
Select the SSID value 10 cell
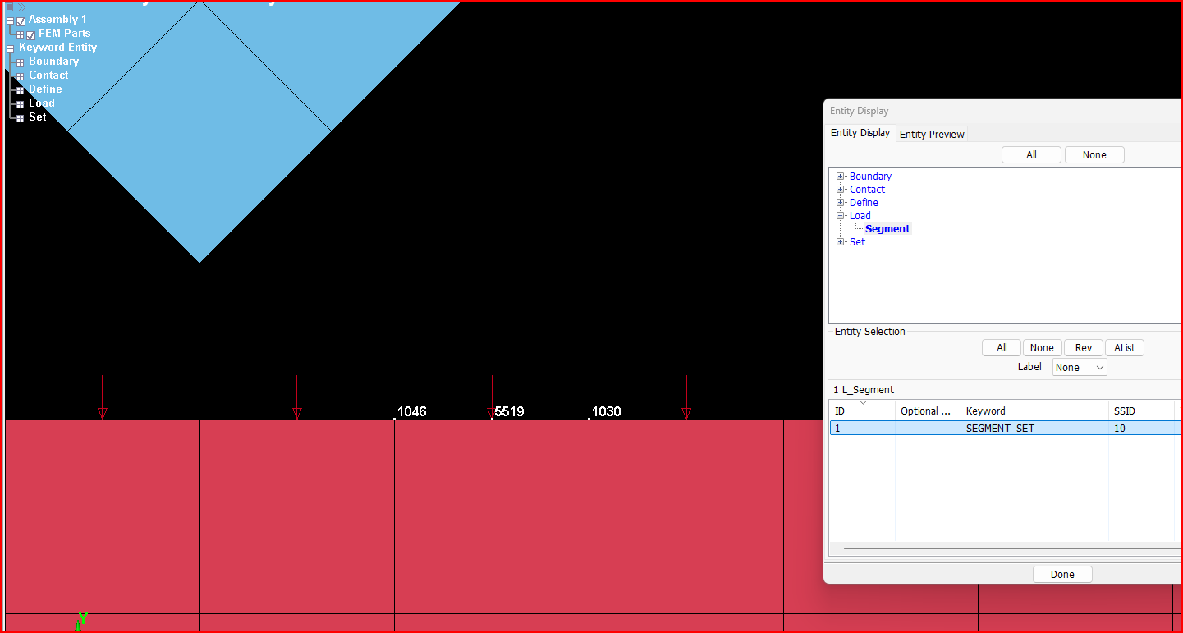tap(1142, 429)
